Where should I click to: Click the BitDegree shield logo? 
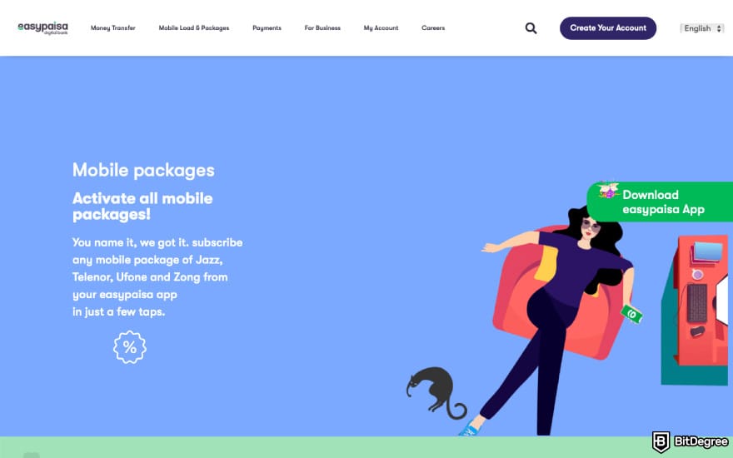pos(661,441)
